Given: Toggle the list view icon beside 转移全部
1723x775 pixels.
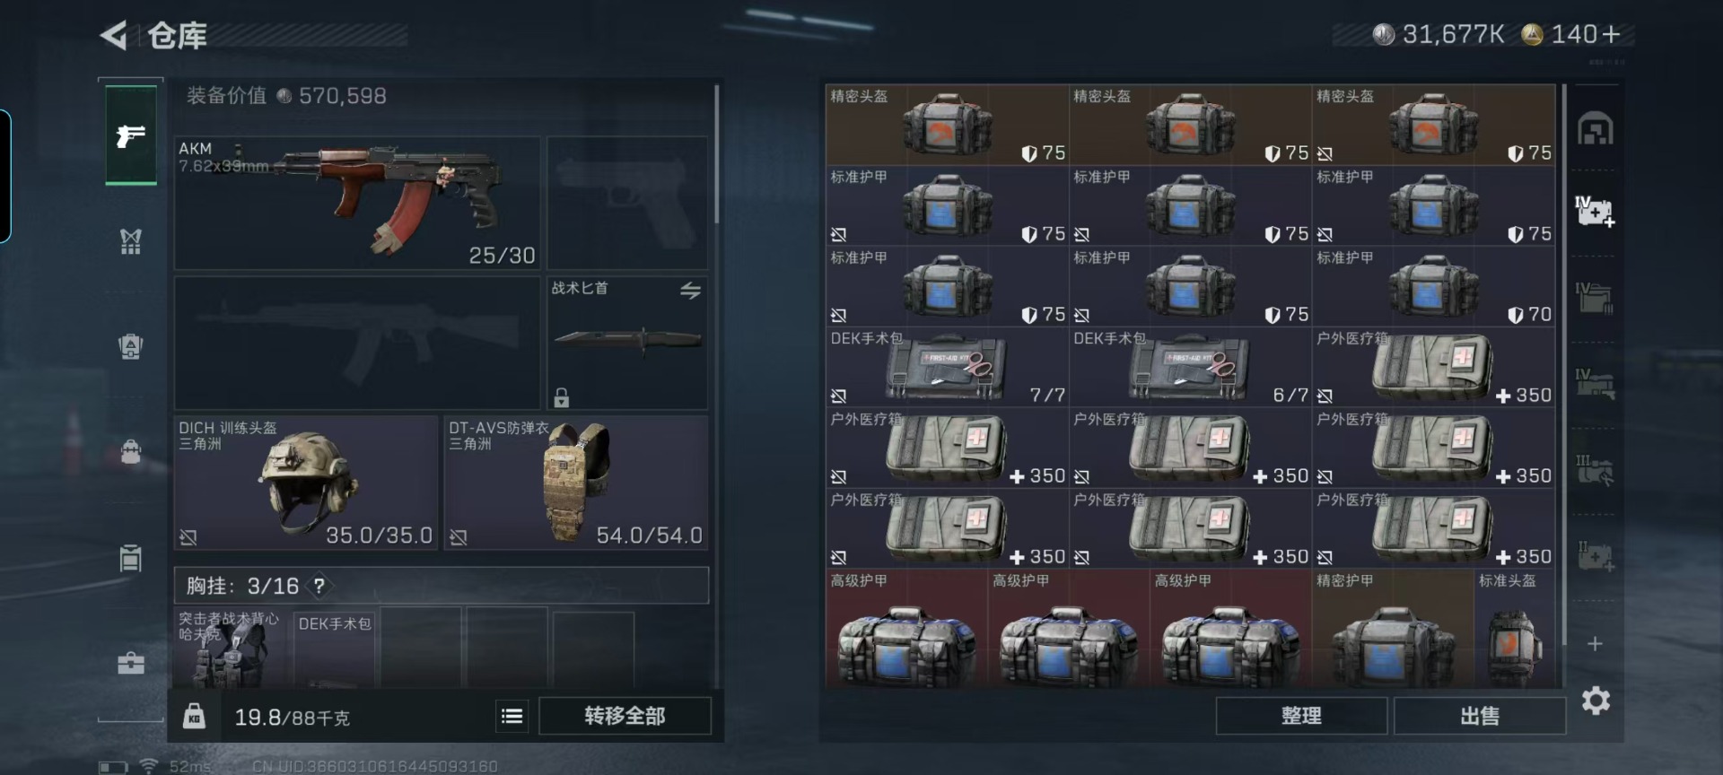Looking at the screenshot, I should click(x=512, y=716).
